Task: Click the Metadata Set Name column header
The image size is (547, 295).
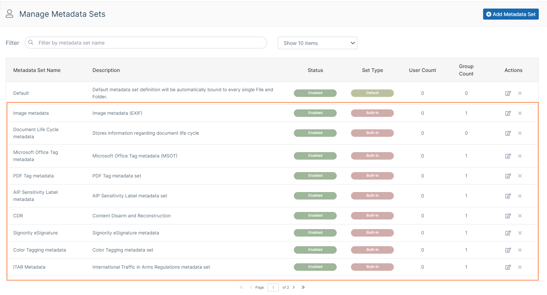Action: [37, 70]
